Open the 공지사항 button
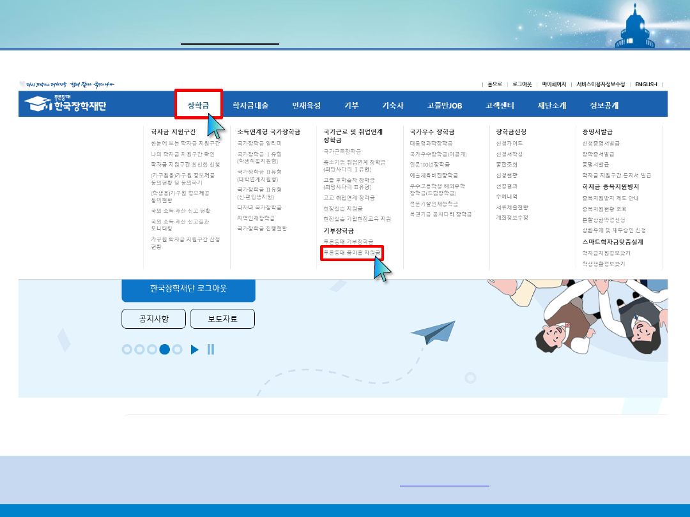This screenshot has height=517, width=690. (153, 318)
